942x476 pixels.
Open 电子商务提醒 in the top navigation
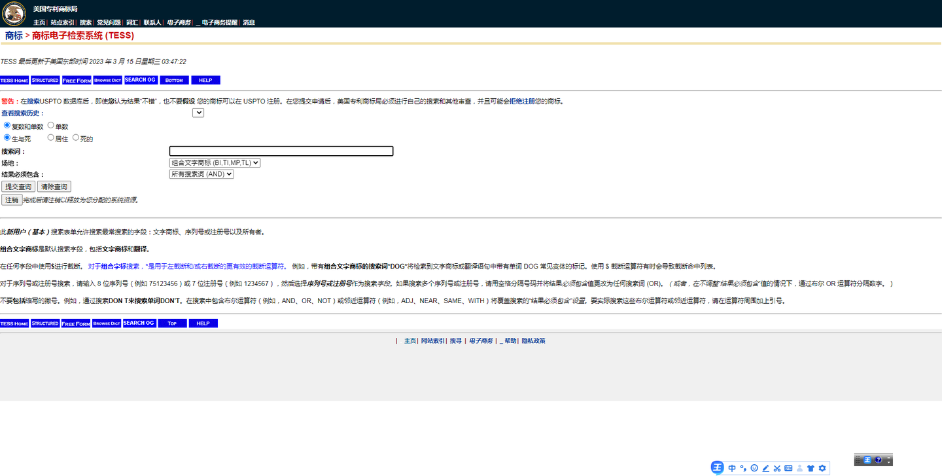tap(220, 22)
